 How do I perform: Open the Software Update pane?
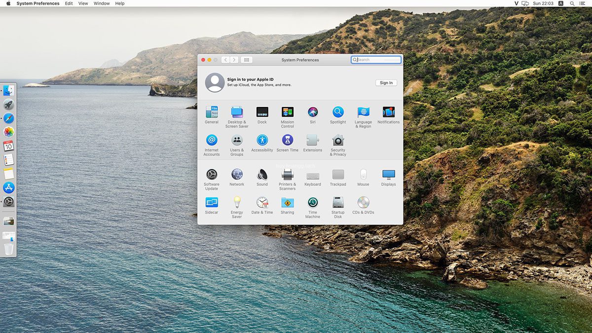[212, 179]
